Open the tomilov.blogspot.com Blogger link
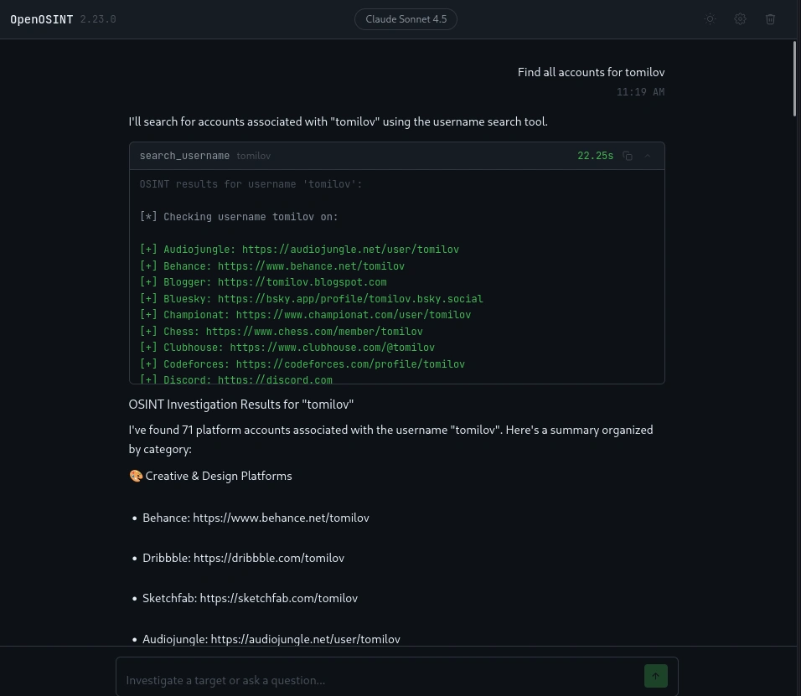 302,282
